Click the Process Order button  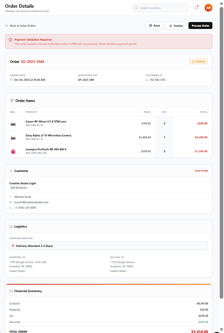(200, 25)
